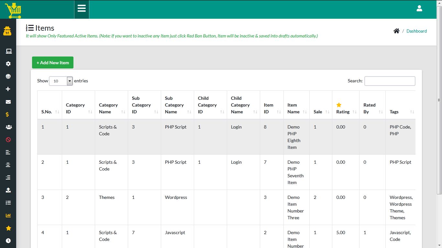Click 'Wordpress, Wordpress Theme, Themes' tags cell
The height and width of the screenshot is (248, 442).
(401, 207)
